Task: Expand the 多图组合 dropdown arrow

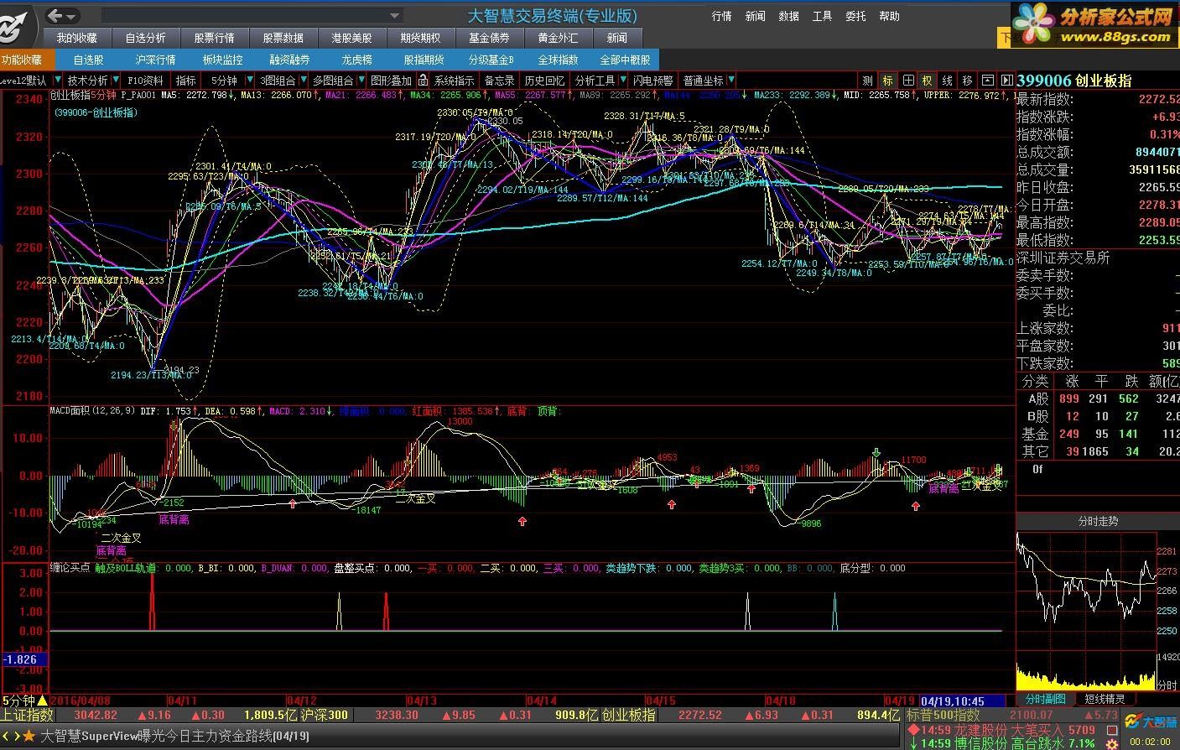Action: (361, 81)
